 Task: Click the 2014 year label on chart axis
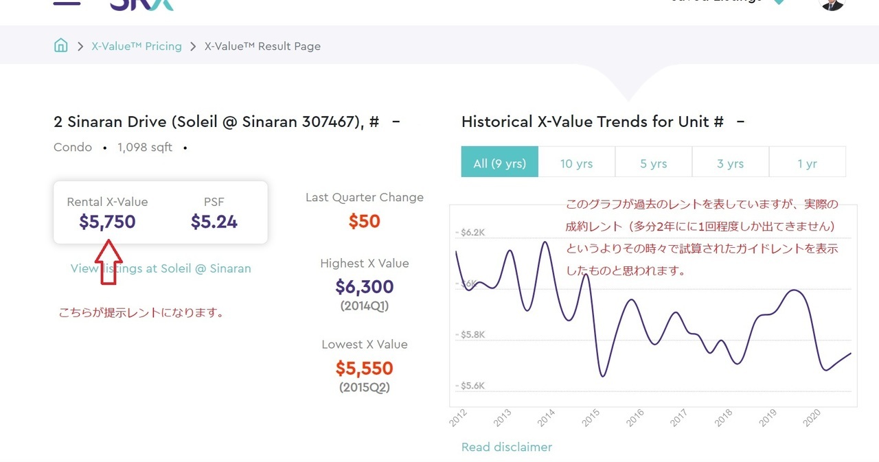coord(547,417)
